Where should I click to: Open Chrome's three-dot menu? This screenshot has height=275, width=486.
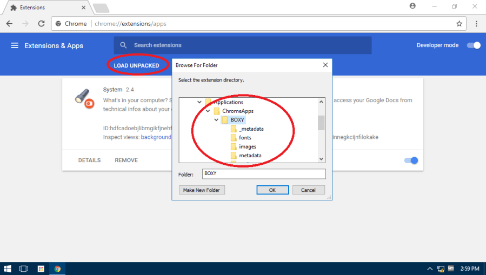pyautogui.click(x=476, y=24)
